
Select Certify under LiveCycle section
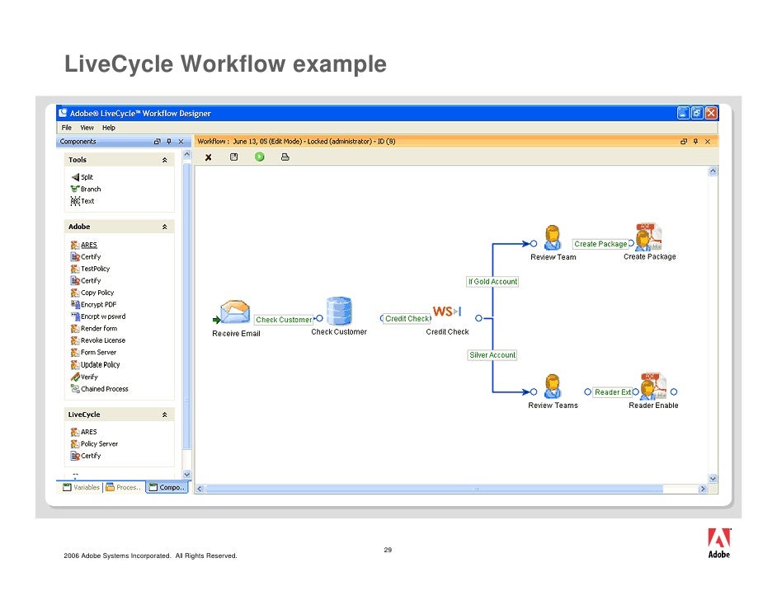(x=86, y=456)
